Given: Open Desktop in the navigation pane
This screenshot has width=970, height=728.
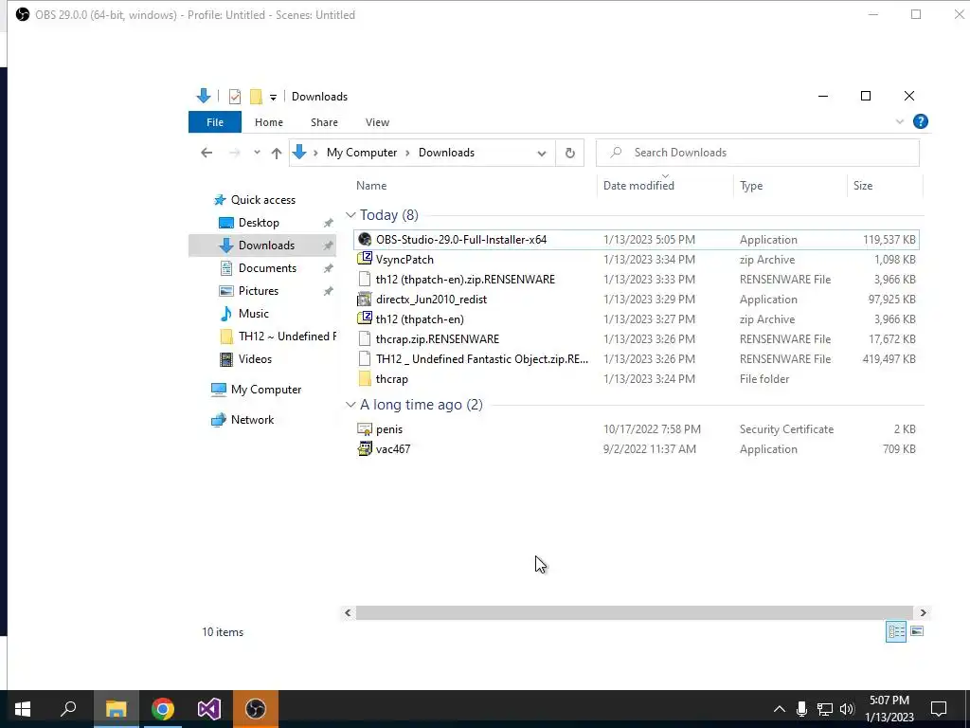Looking at the screenshot, I should click(x=259, y=223).
